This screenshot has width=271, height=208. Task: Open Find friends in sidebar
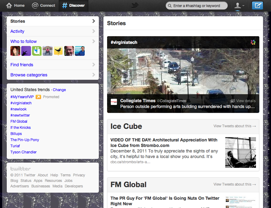coord(22,65)
